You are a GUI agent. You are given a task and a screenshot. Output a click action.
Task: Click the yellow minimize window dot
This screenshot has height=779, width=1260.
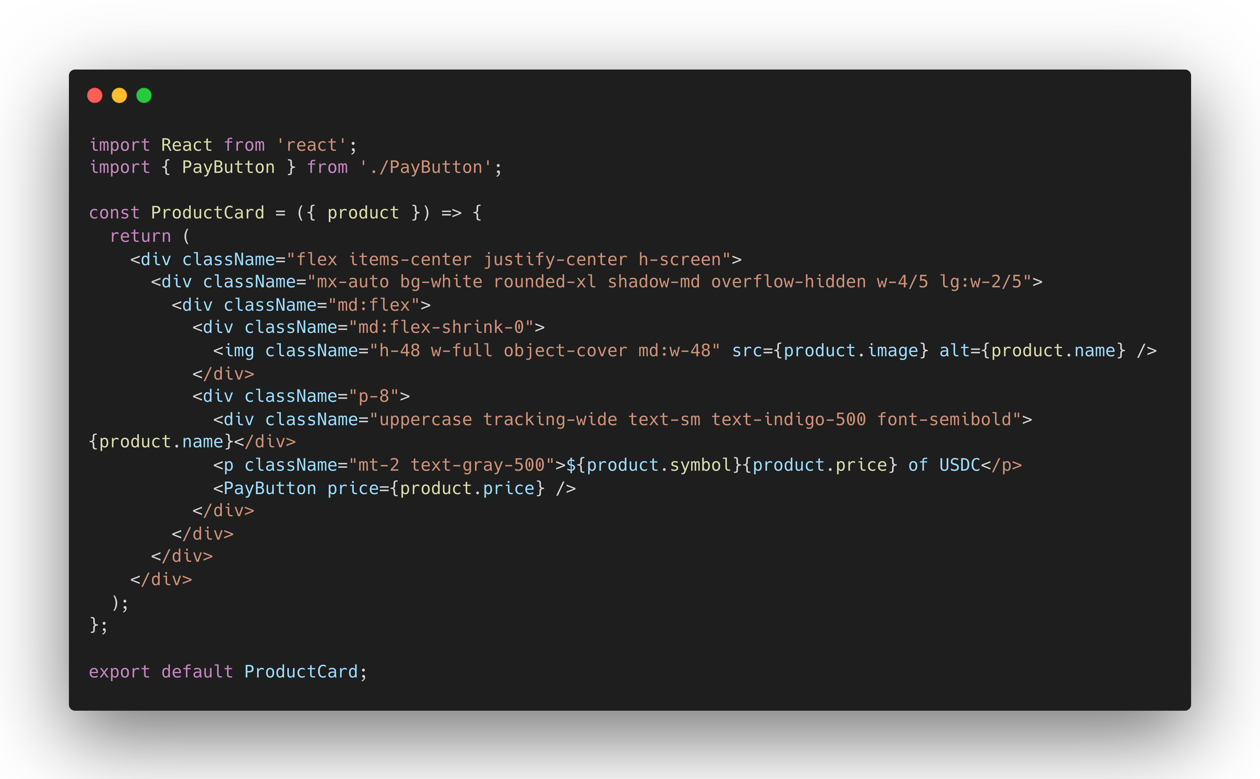click(120, 95)
